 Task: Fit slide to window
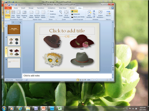[66, 14]
